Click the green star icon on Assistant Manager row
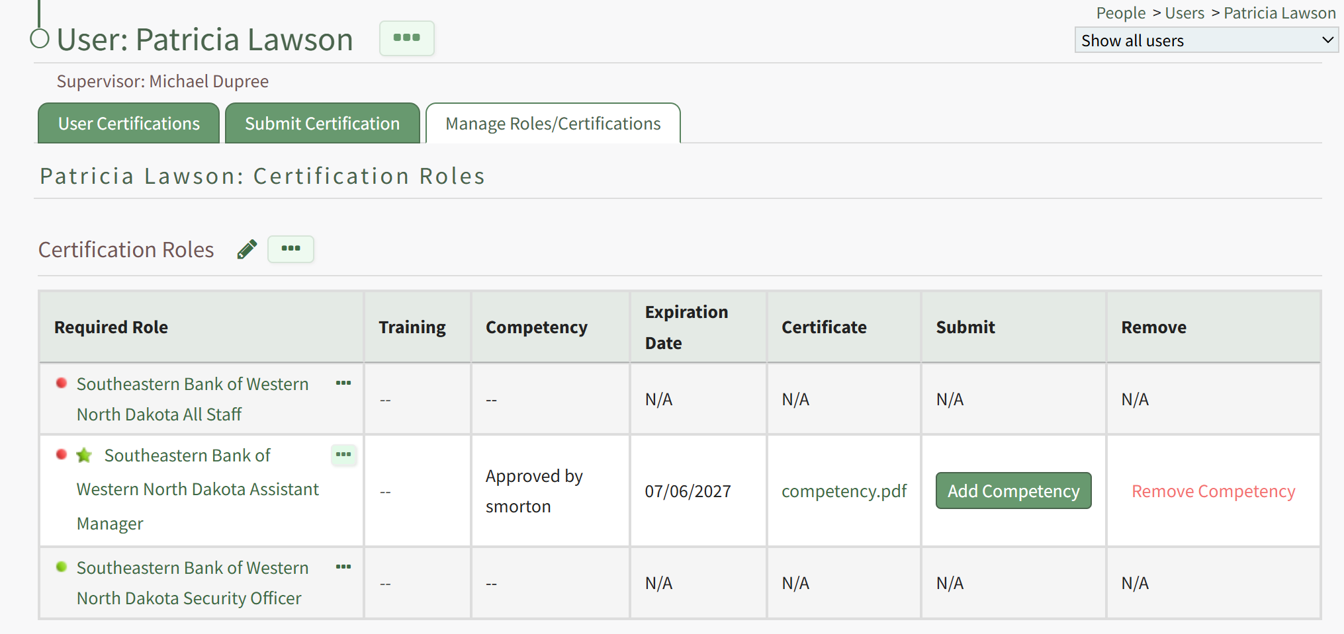This screenshot has height=634, width=1344. (84, 455)
